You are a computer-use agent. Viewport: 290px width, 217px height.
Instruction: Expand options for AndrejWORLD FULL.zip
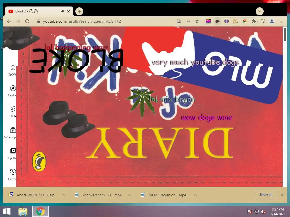(x=63, y=195)
